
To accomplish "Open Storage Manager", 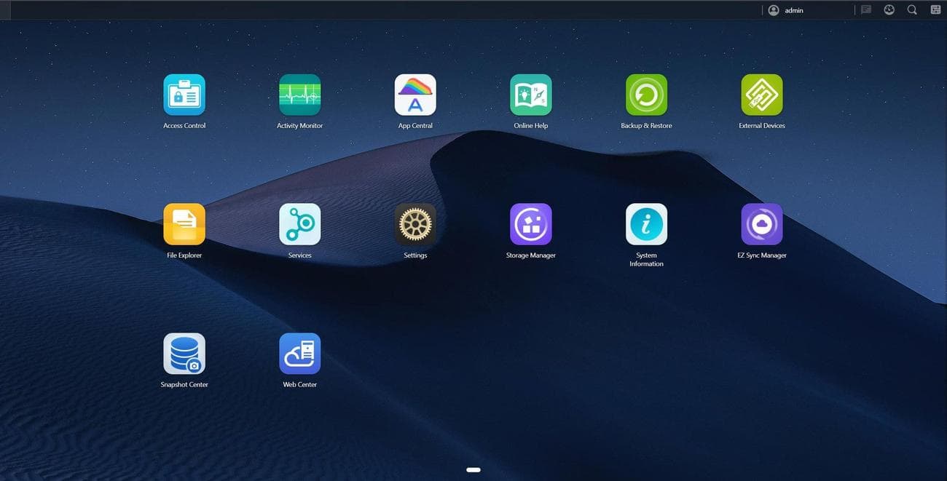I will 531,224.
